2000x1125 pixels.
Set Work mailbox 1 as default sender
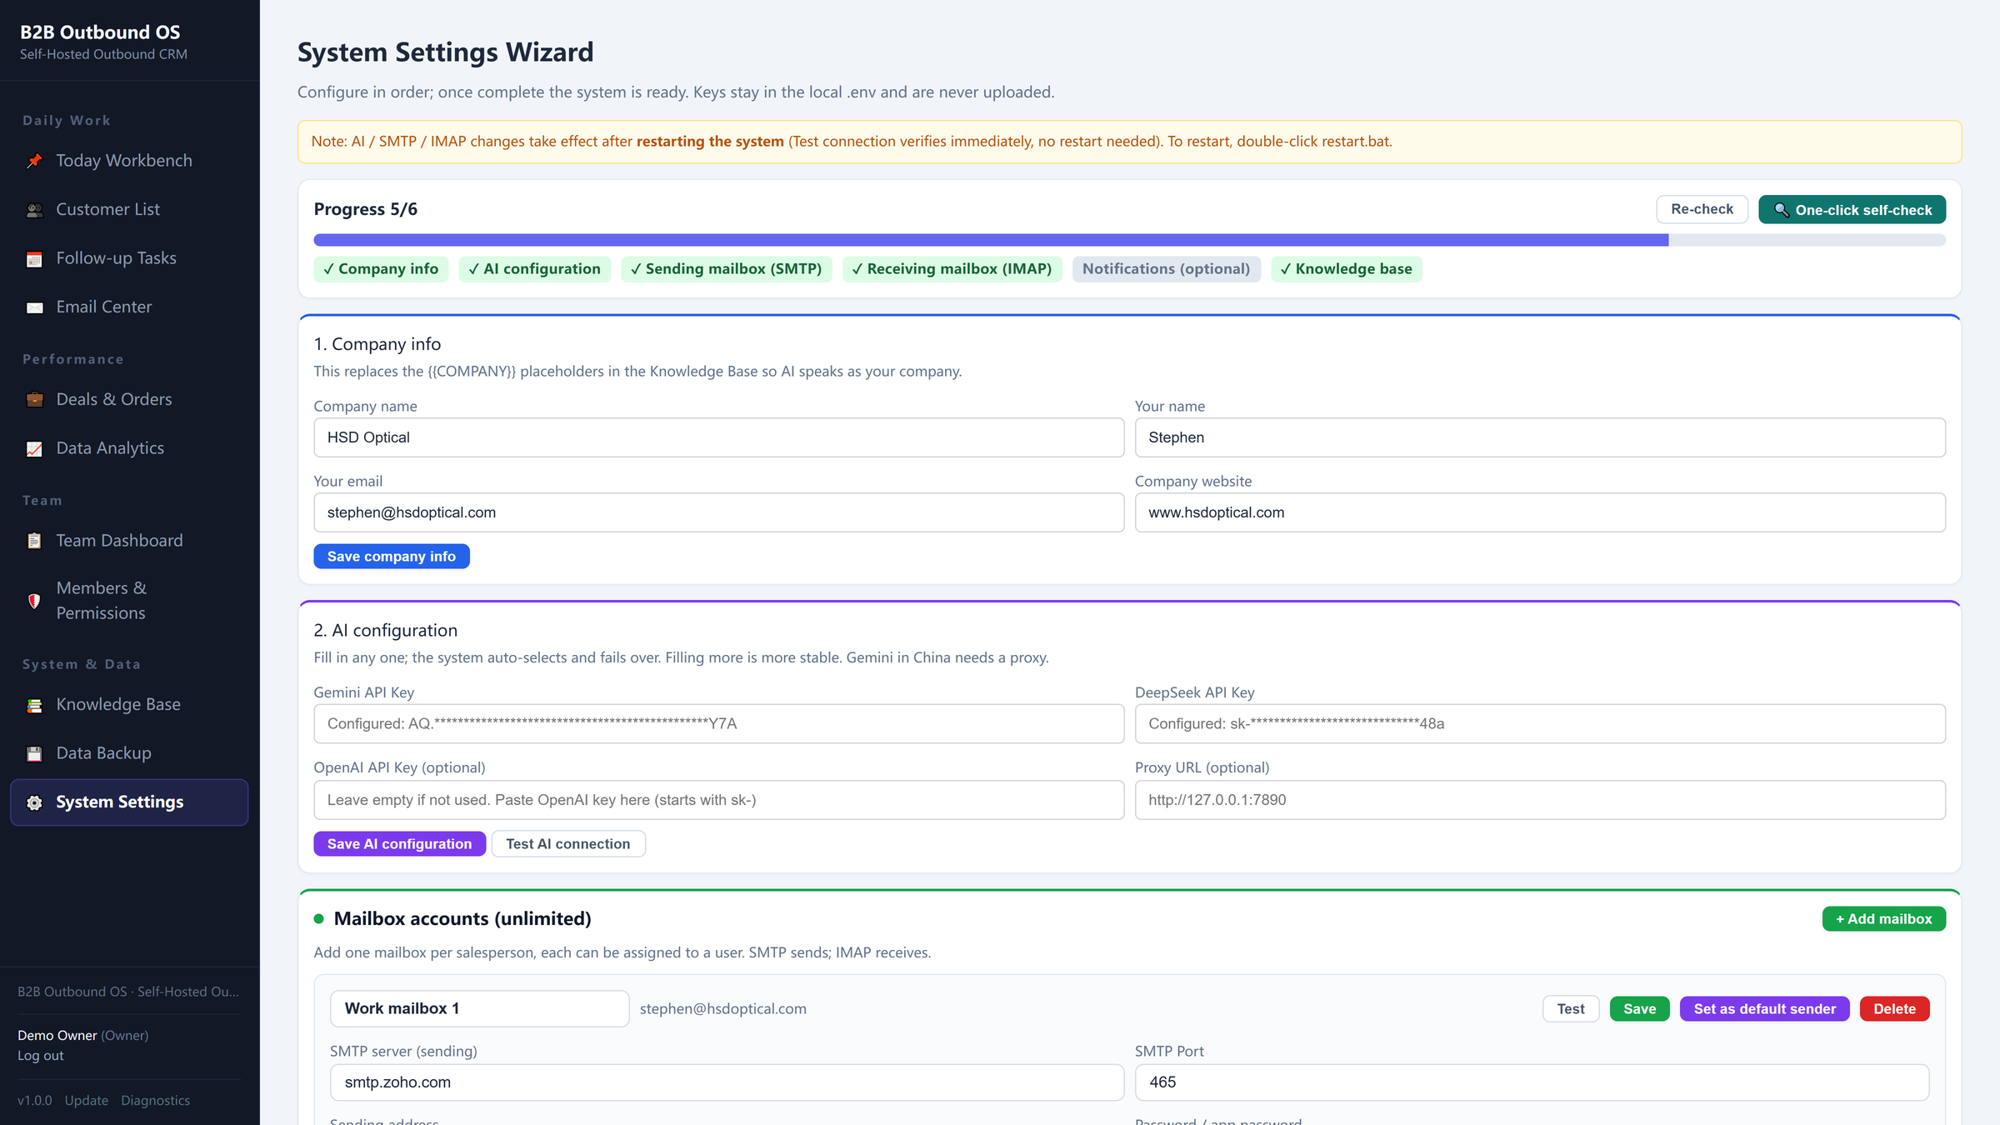click(1764, 1009)
